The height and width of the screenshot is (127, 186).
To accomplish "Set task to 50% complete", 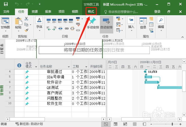I will [x=60, y=21].
